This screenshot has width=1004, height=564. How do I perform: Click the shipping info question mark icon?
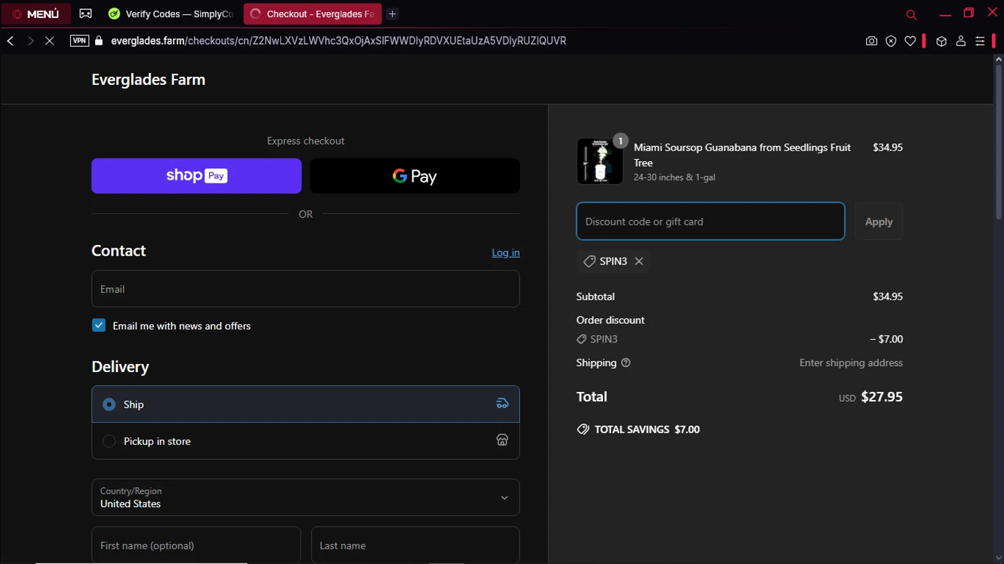(626, 363)
